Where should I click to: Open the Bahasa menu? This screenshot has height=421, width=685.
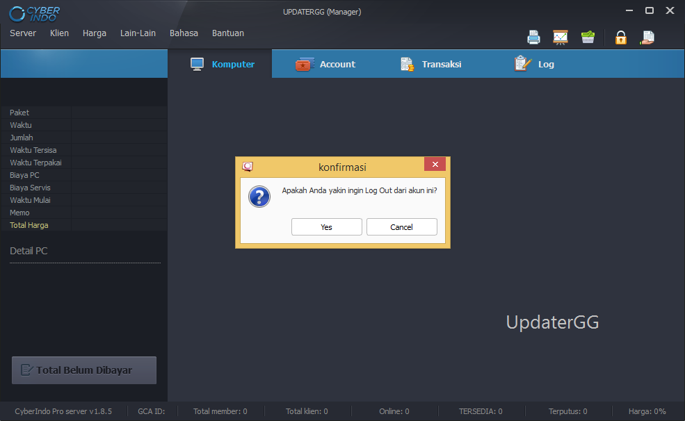pyautogui.click(x=184, y=33)
